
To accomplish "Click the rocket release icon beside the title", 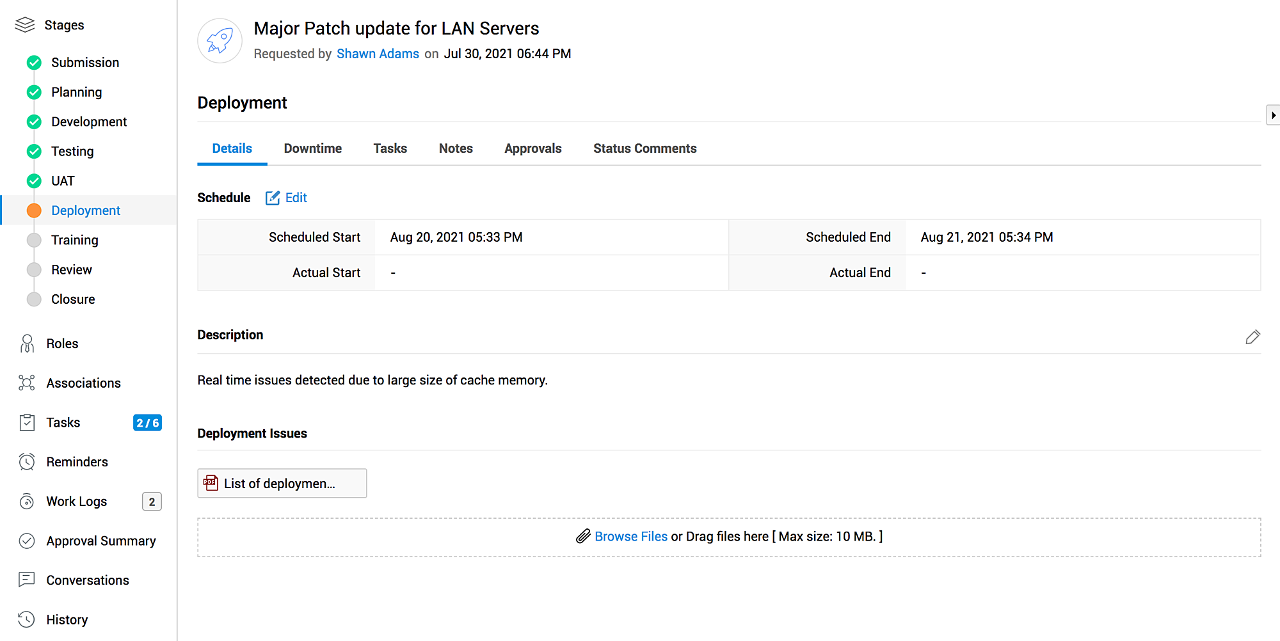I will tap(220, 41).
